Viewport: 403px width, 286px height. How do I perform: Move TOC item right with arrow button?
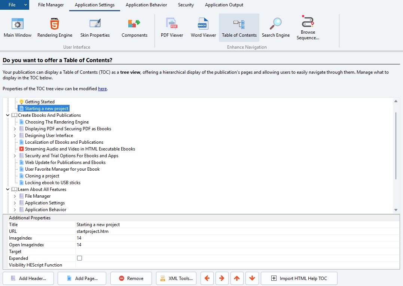[222, 278]
